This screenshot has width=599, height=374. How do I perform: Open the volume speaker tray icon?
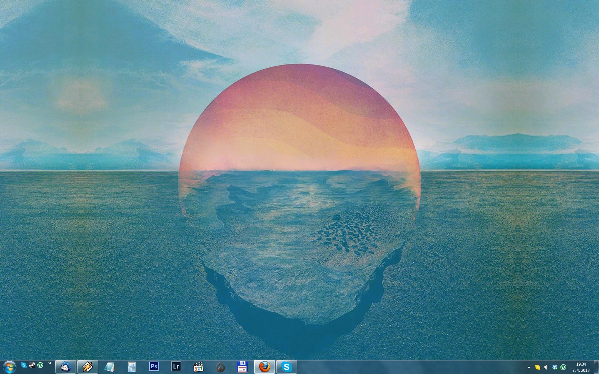coord(546,367)
